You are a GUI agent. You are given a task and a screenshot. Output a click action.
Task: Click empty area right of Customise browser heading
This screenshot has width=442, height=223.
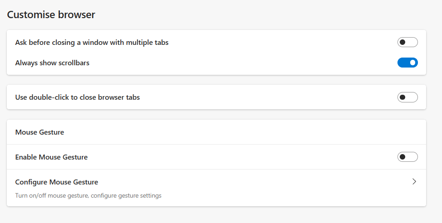pos(253,15)
